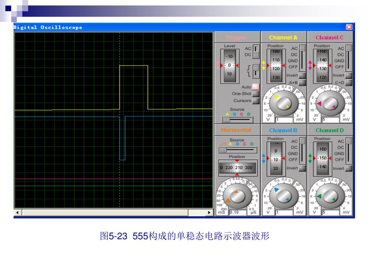This screenshot has height=280, width=374.
Task: Enable the A+B sum button
Action: coord(302,82)
